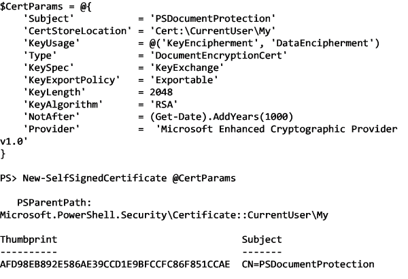This screenshot has width=408, height=279.
Task: Click the @CertParams splat argument
Action: pos(204,178)
